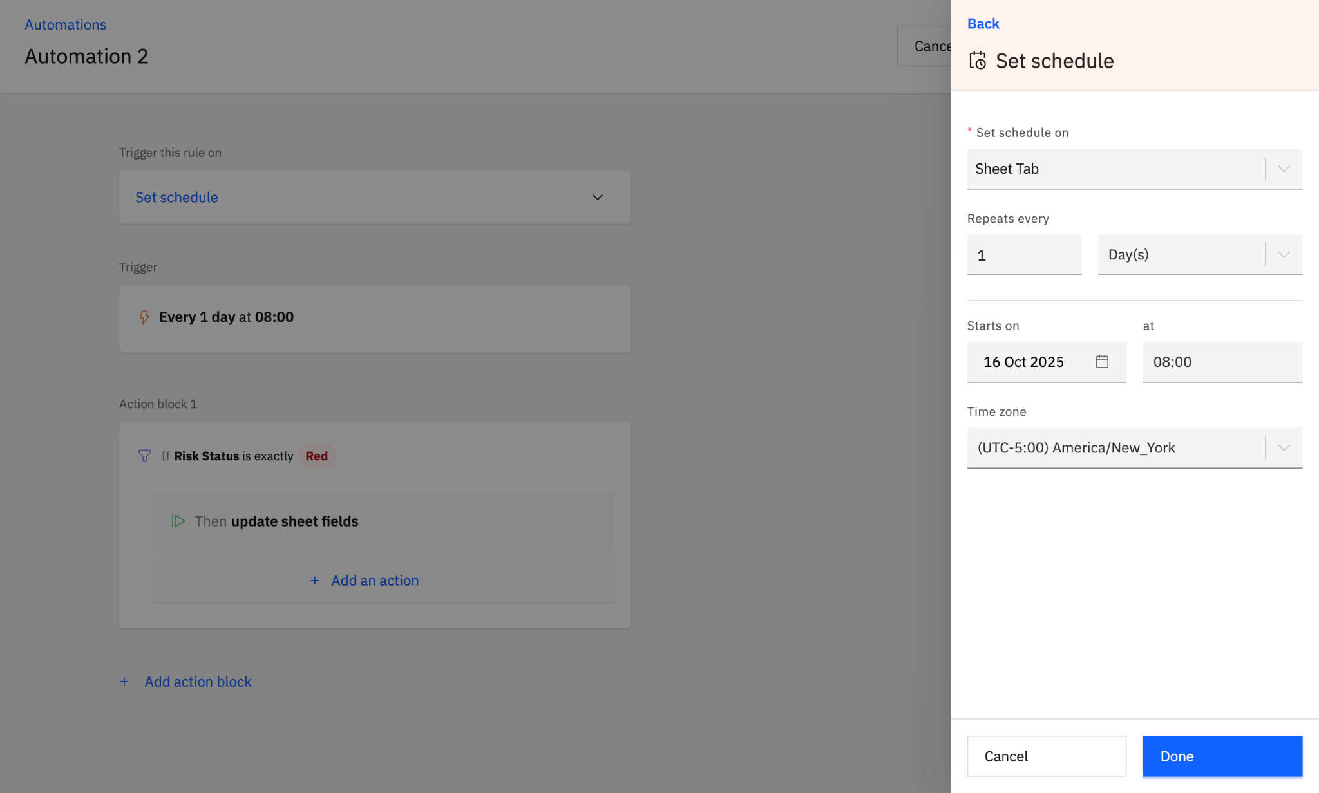Click the plus icon beside Add action block
This screenshot has width=1319, height=793.
click(x=124, y=682)
